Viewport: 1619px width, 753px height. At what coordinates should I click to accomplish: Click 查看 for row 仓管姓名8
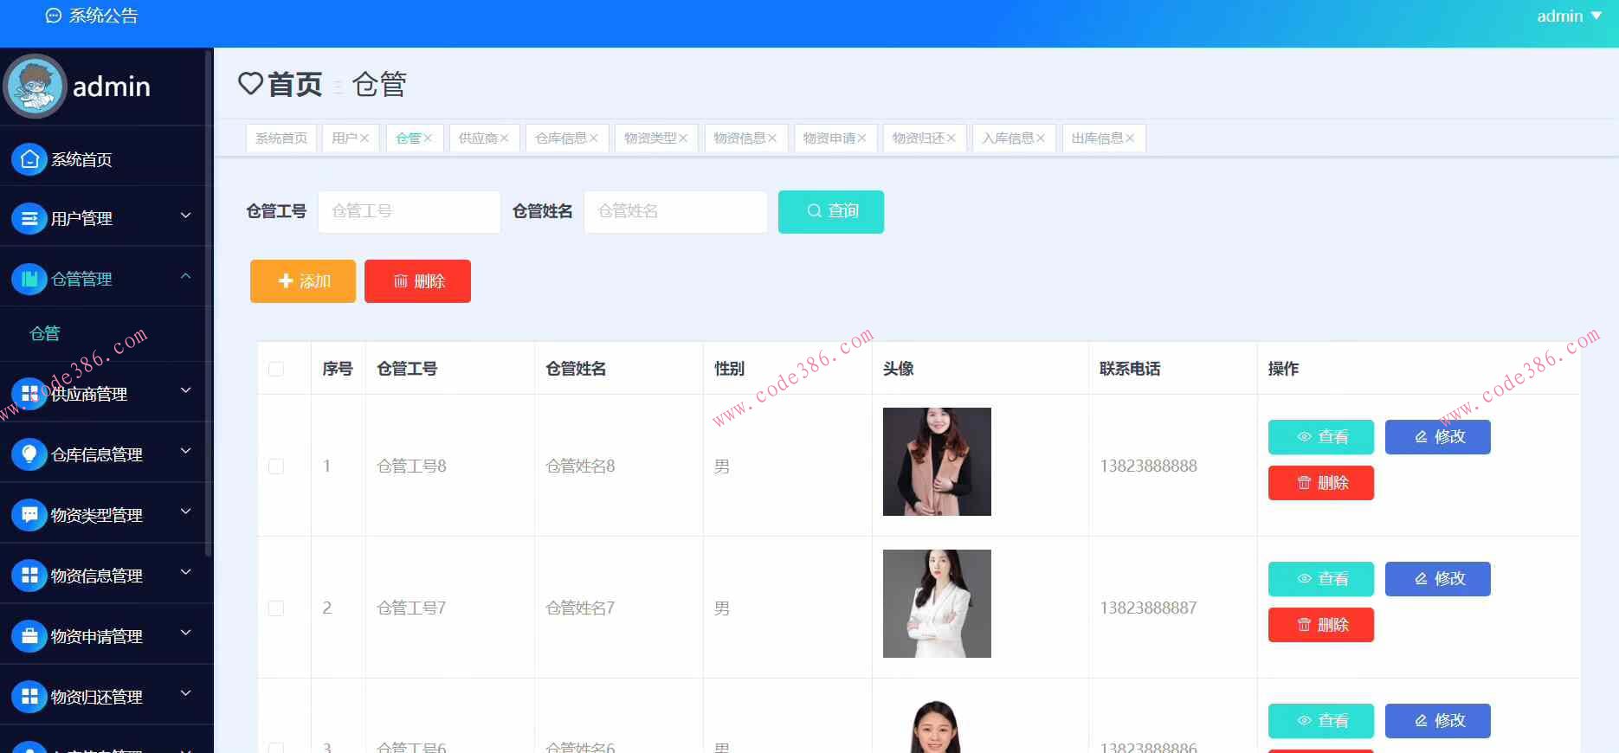[x=1321, y=437]
